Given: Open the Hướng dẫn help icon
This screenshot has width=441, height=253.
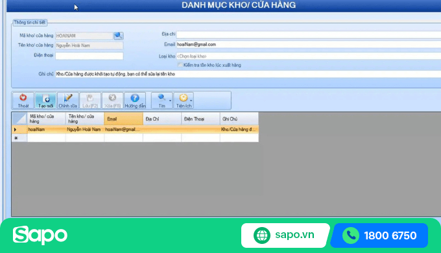Looking at the screenshot, I should click(x=135, y=101).
